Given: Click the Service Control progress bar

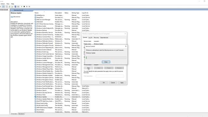Looking at the screenshot, I should pos(106,58).
